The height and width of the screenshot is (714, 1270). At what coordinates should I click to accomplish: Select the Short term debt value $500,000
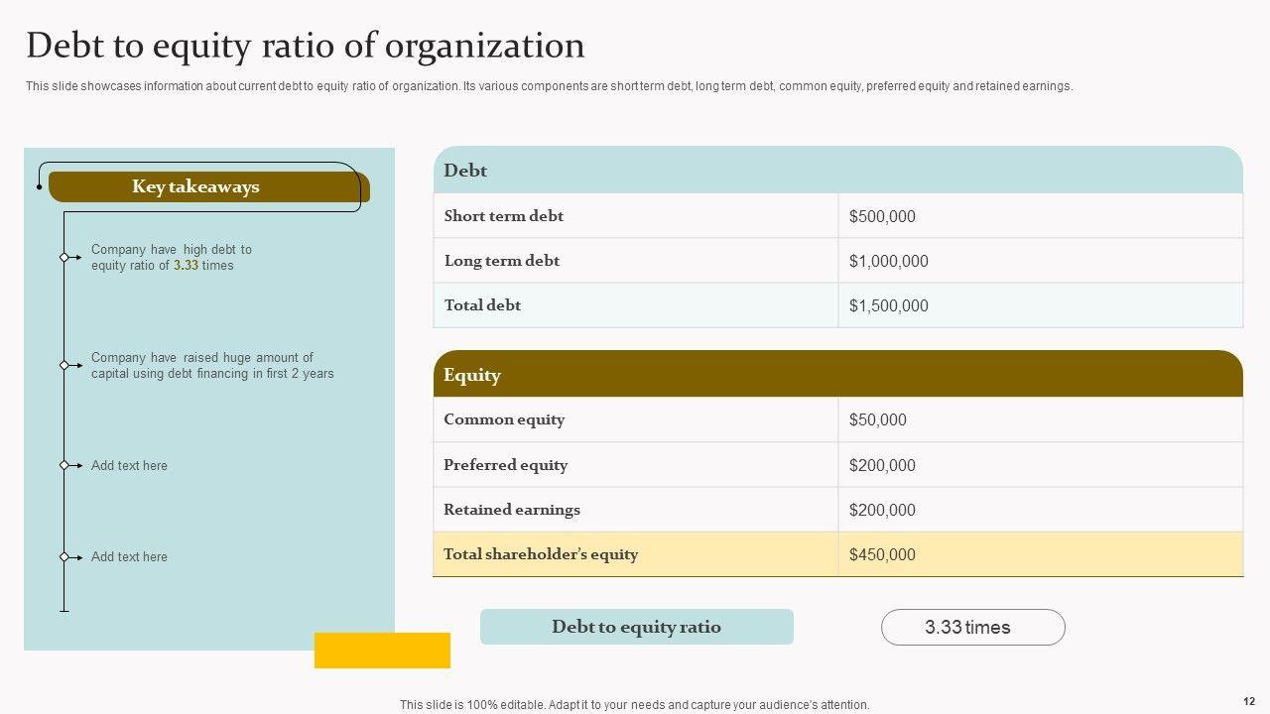coord(882,216)
